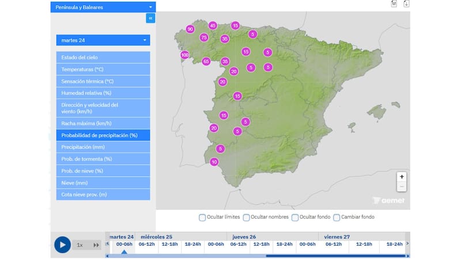Click the play animation button

click(x=62, y=245)
